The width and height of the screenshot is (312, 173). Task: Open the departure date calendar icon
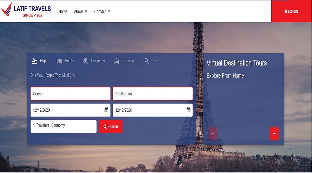(x=106, y=110)
